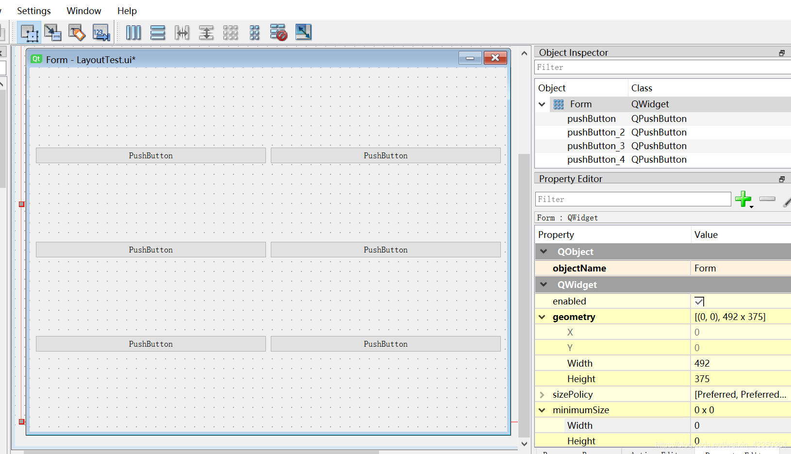Apply Lay Out in a Grid
The height and width of the screenshot is (454, 791).
point(231,33)
